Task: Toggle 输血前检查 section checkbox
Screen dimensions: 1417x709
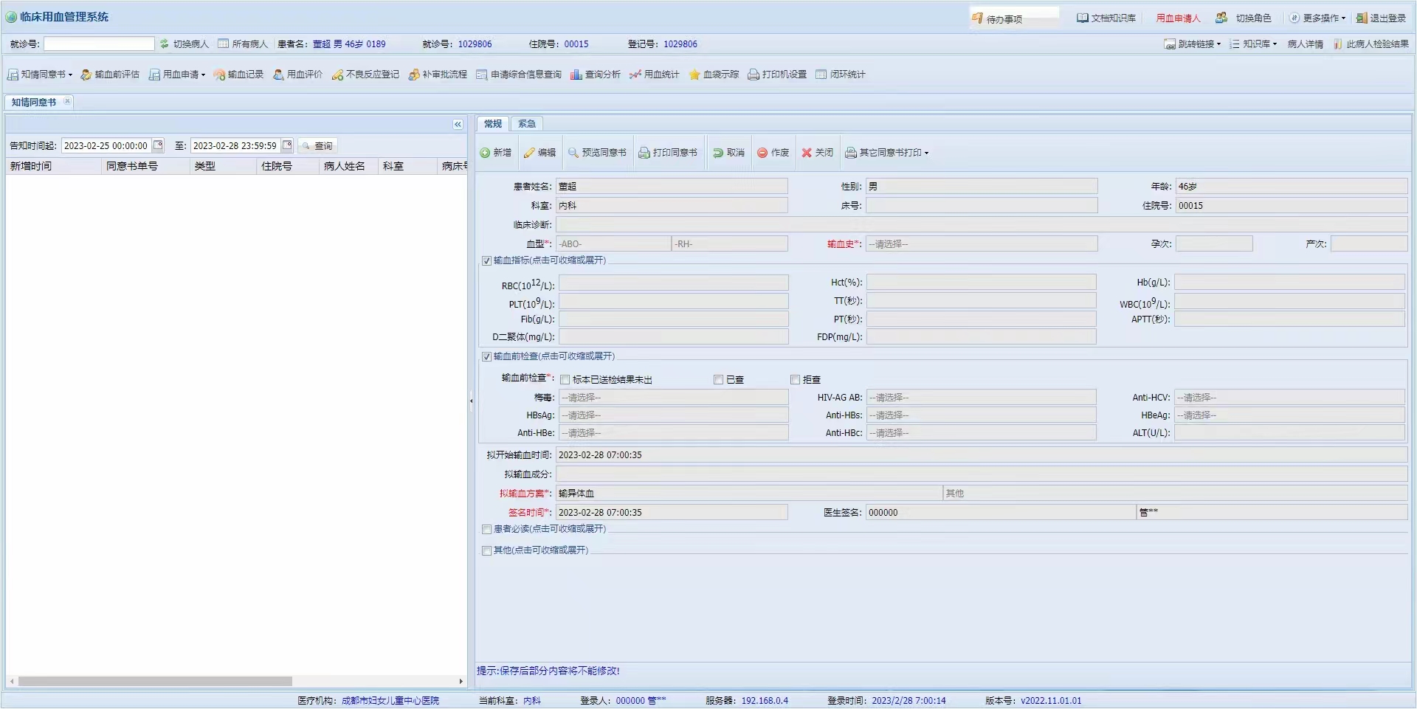Action: [x=486, y=356]
